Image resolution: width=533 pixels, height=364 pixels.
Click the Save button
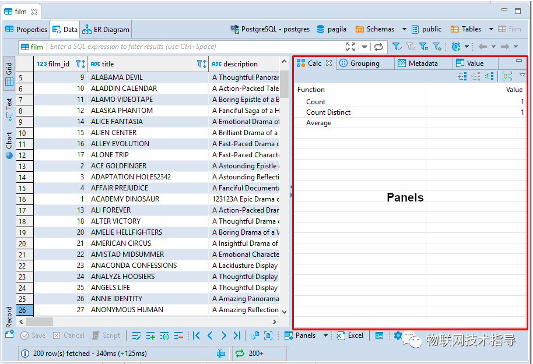[33, 335]
